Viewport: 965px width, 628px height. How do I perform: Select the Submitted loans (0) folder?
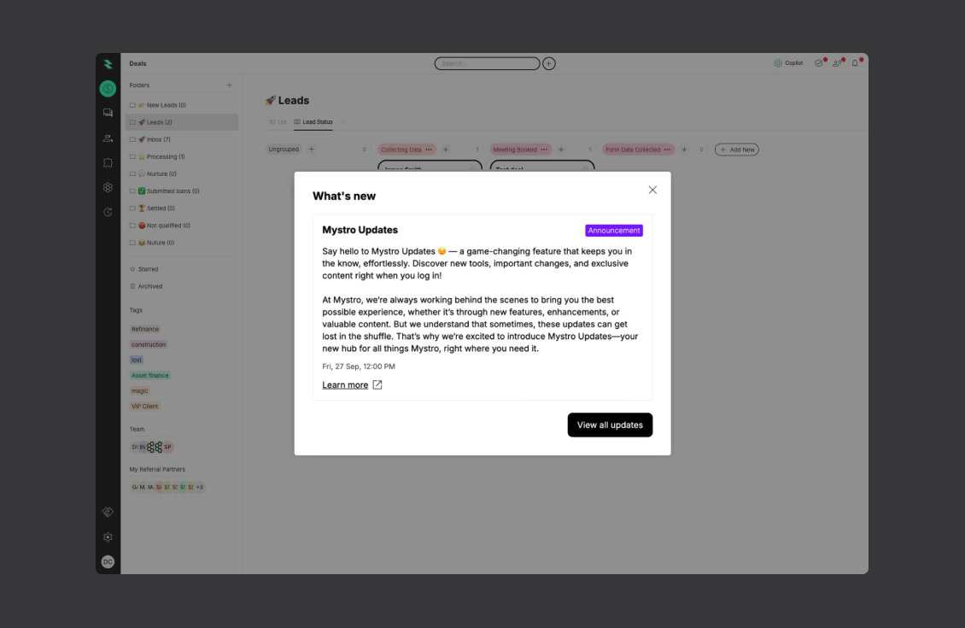pos(182,191)
